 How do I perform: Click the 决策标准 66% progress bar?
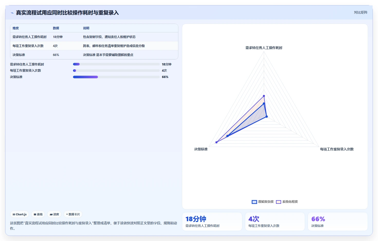[x=116, y=77]
